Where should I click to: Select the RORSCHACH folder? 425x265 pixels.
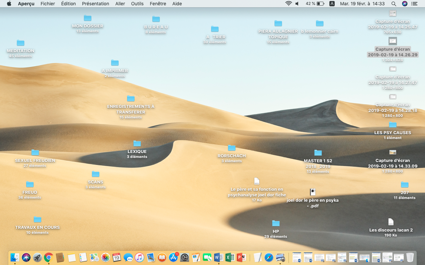pyautogui.click(x=232, y=148)
